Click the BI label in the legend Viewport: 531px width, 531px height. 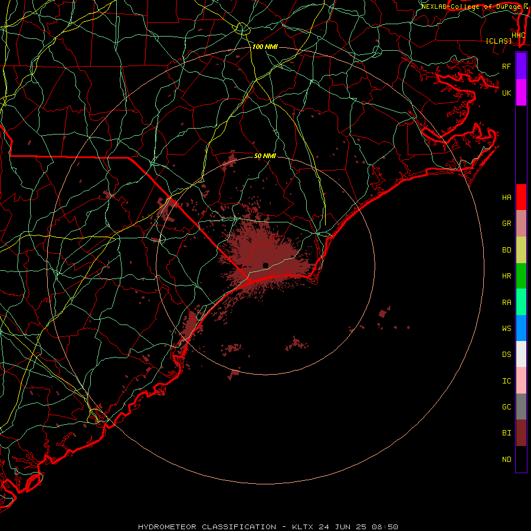click(x=507, y=433)
